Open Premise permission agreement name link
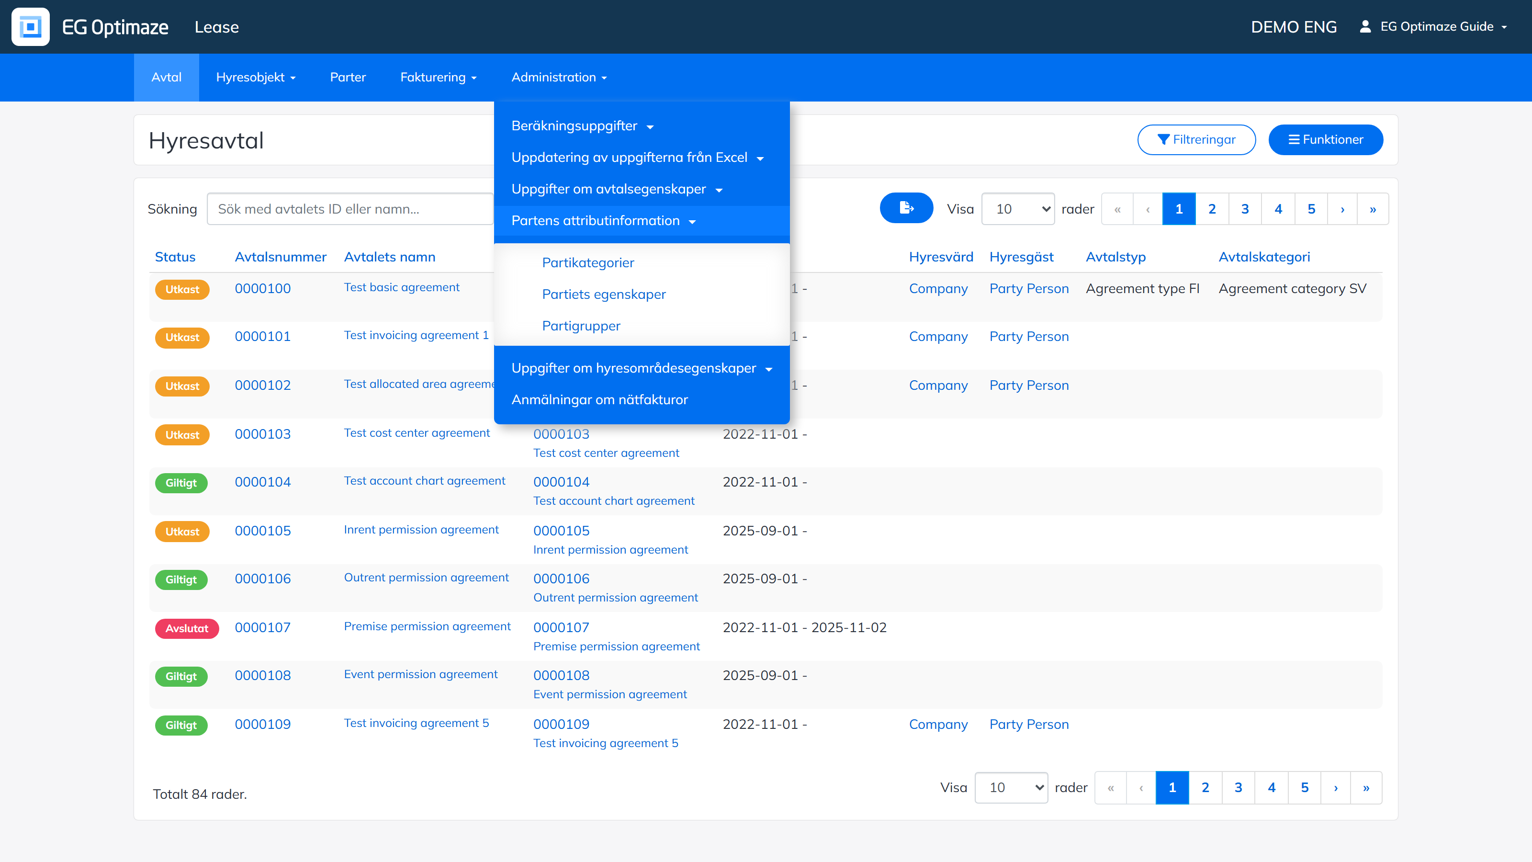Viewport: 1532px width, 862px height. (x=427, y=626)
